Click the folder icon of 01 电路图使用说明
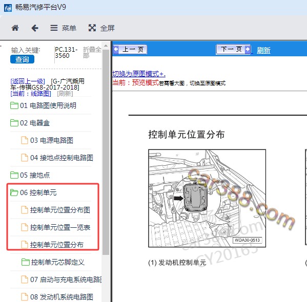Screen dimensions: 307x302 pyautogui.click(x=14, y=105)
